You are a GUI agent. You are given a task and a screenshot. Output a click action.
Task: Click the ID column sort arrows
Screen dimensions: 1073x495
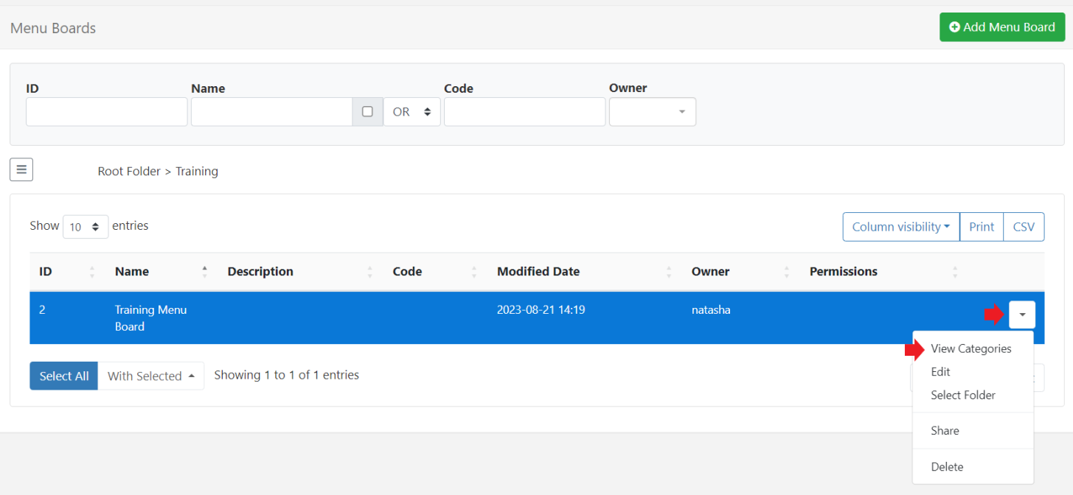coord(91,272)
